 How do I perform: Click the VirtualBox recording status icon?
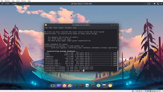pyautogui.click(x=148, y=91)
